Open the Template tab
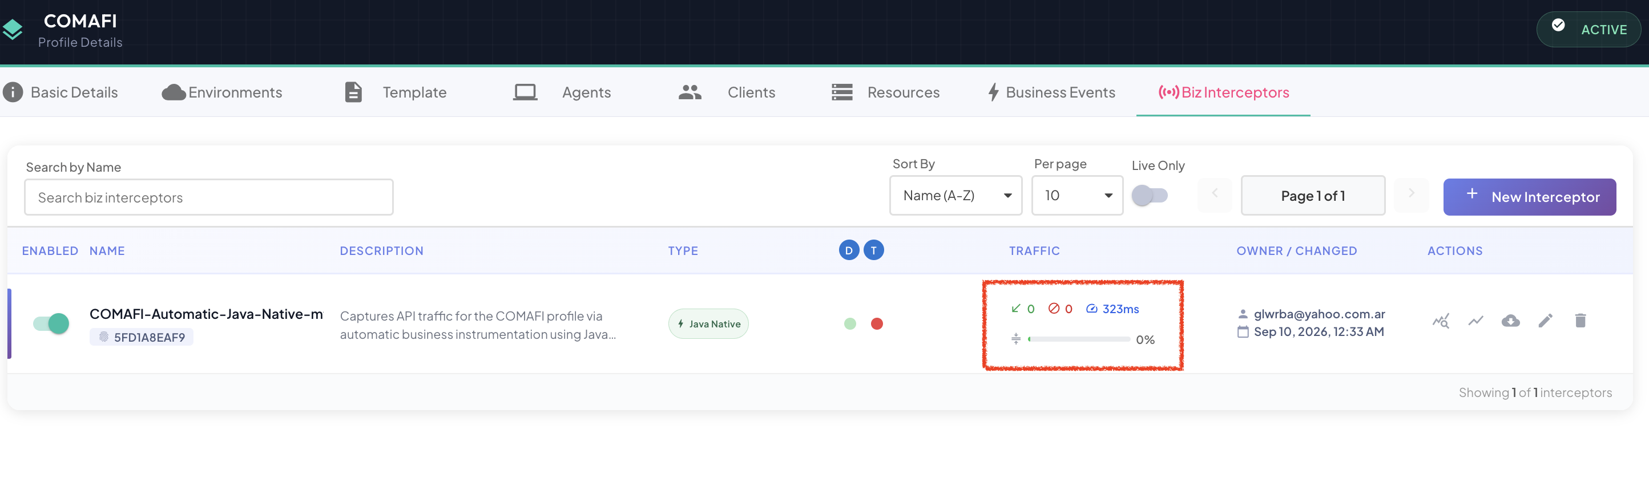 pyautogui.click(x=396, y=92)
